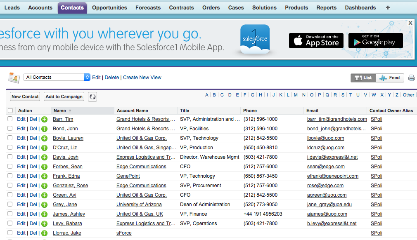Click the Edit link next to view selector
417x240 pixels.
tap(96, 78)
